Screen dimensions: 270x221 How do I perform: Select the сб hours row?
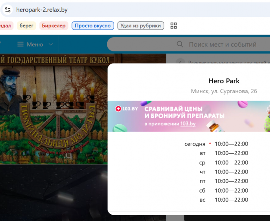[223, 191]
